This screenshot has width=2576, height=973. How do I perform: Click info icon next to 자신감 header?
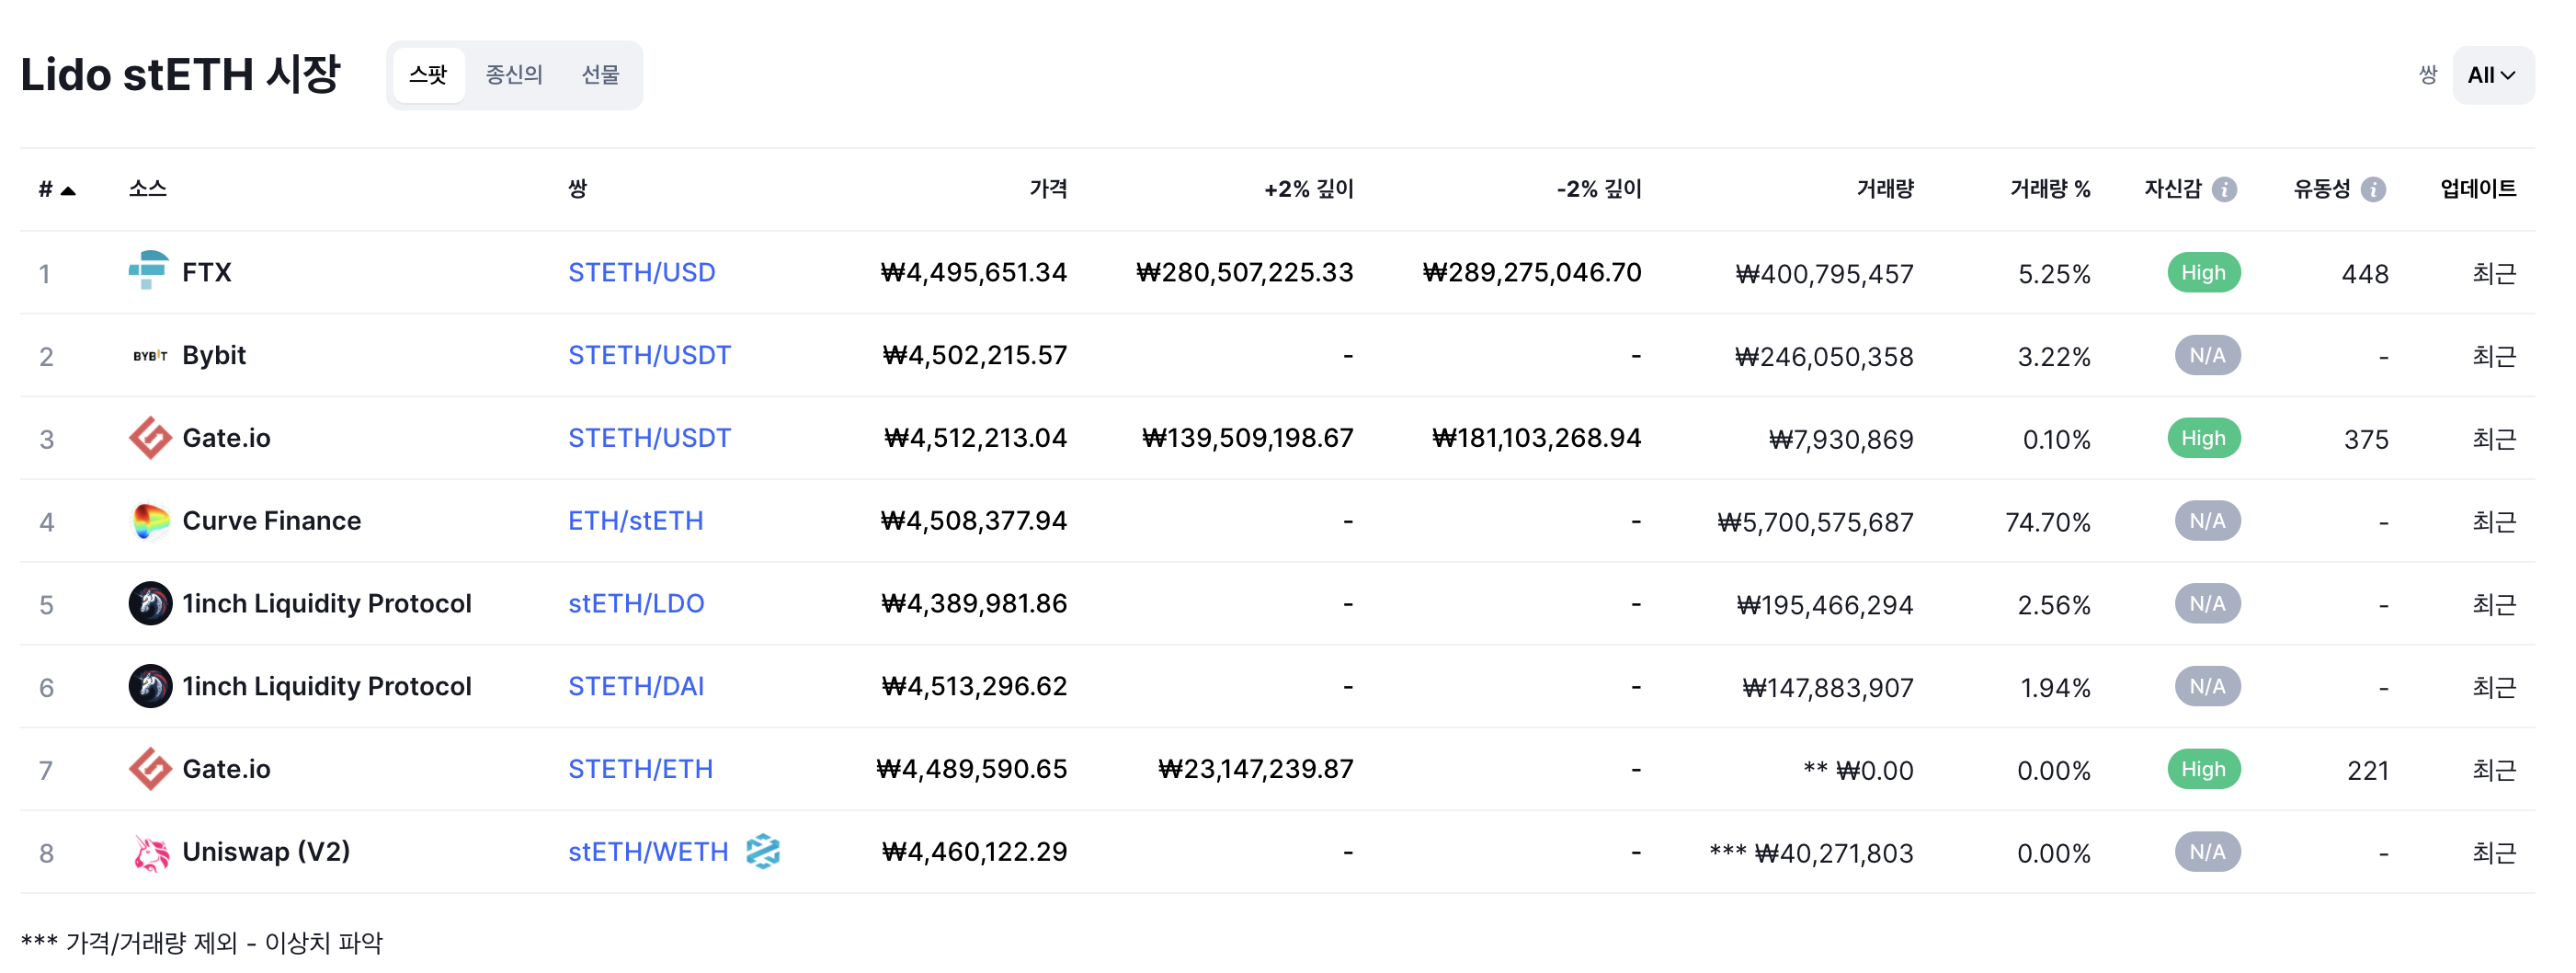pos(2224,189)
